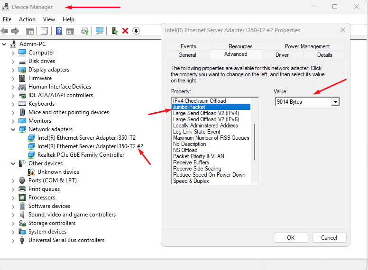The image size is (368, 270).
Task: Open the Help menu
Action: click(x=68, y=19)
